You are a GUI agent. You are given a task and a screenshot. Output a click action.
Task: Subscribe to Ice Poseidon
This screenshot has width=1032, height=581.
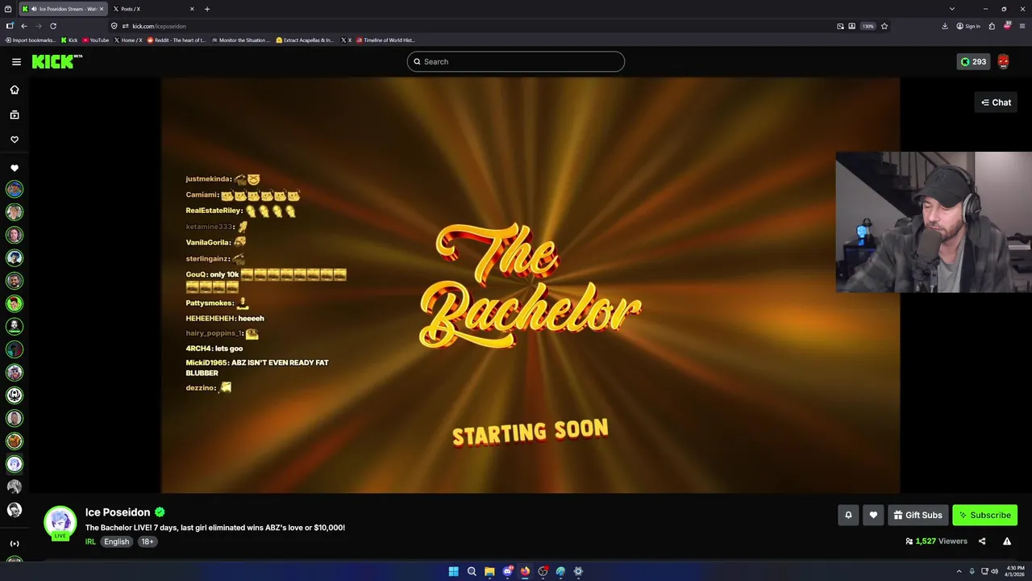[984, 515]
